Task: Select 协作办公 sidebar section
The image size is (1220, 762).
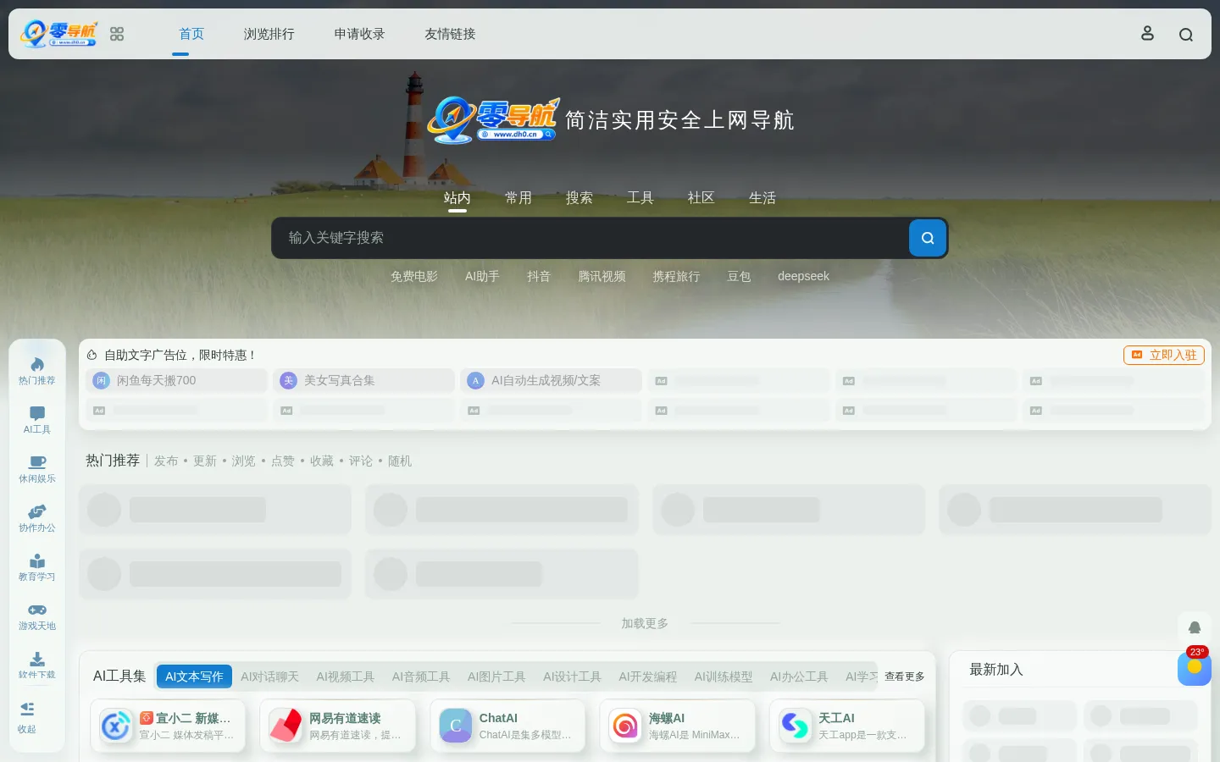Action: tap(37, 518)
